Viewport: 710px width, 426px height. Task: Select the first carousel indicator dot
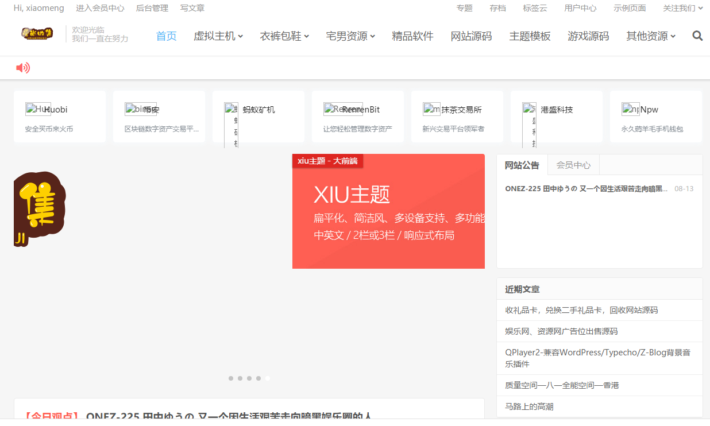231,378
